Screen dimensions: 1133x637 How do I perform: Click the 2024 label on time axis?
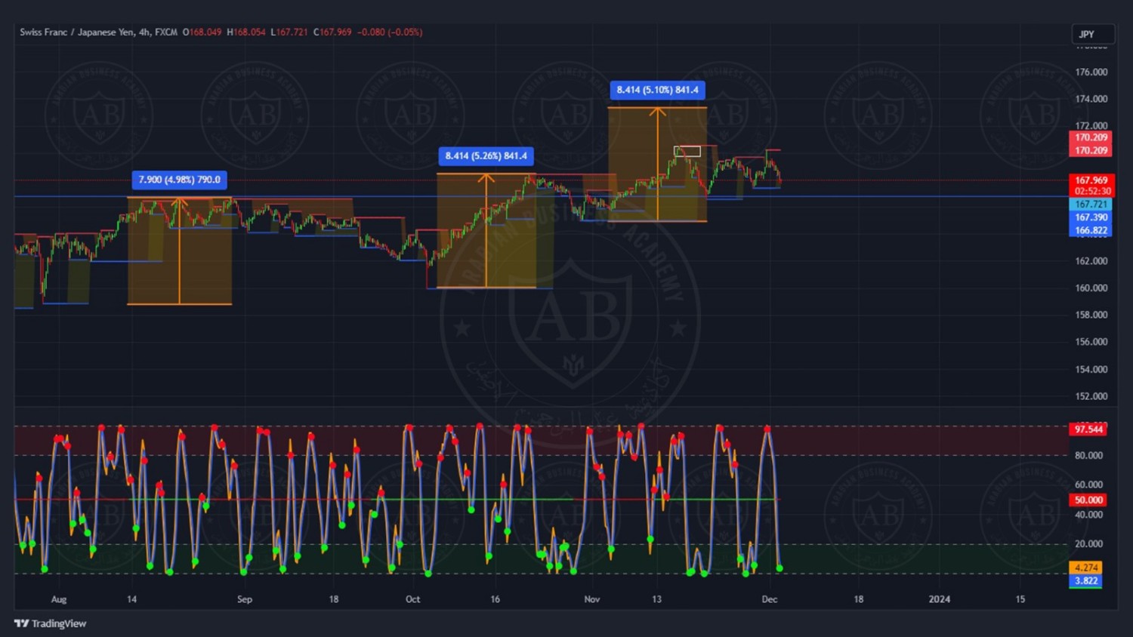(940, 599)
